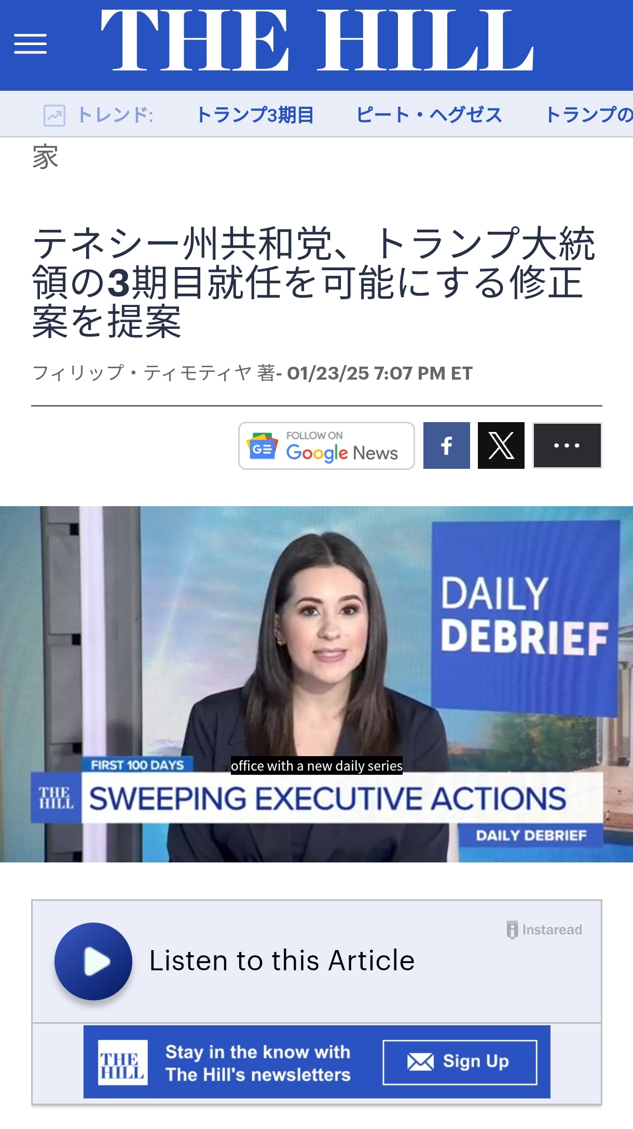
Task: Follow on Google News button
Action: 326,446
